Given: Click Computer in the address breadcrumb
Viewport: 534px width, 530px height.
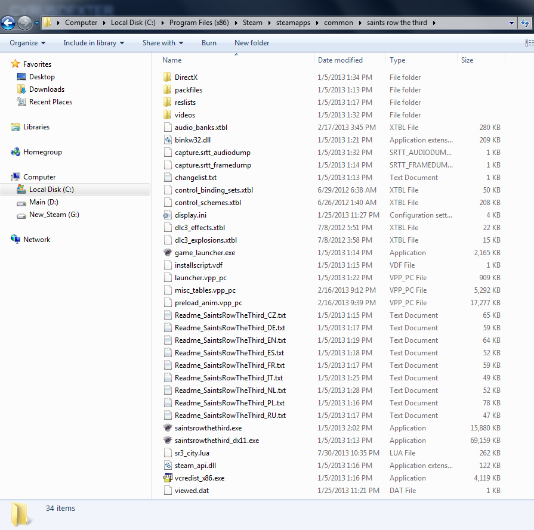Looking at the screenshot, I should pos(81,23).
